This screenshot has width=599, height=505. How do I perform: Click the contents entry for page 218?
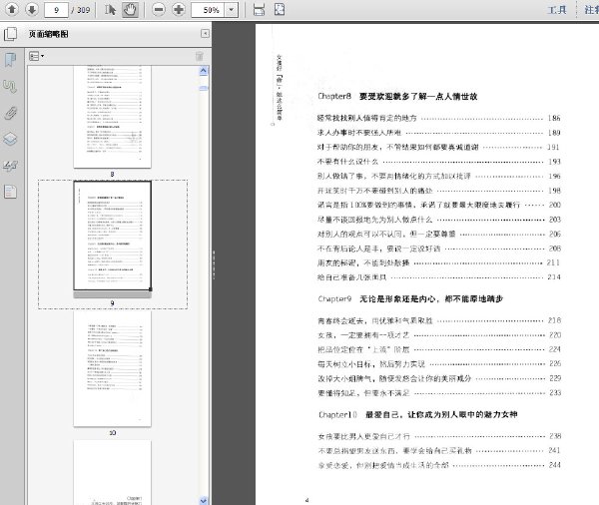pyautogui.click(x=439, y=320)
